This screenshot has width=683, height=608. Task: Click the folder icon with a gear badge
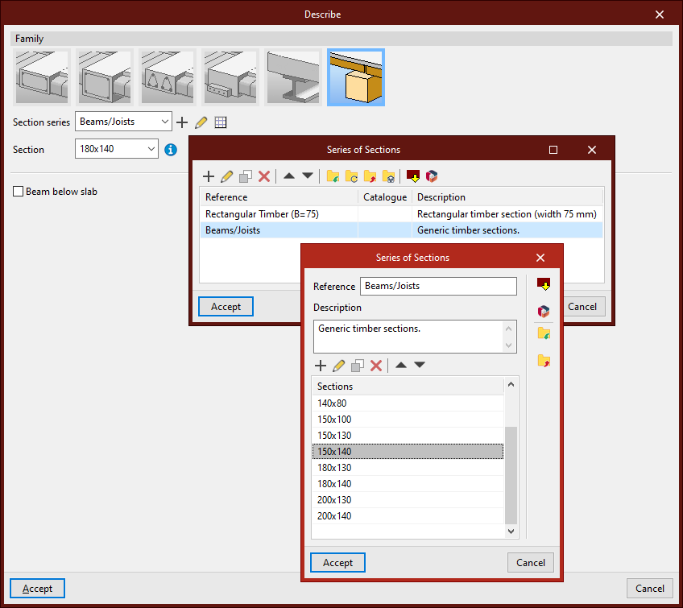click(388, 176)
